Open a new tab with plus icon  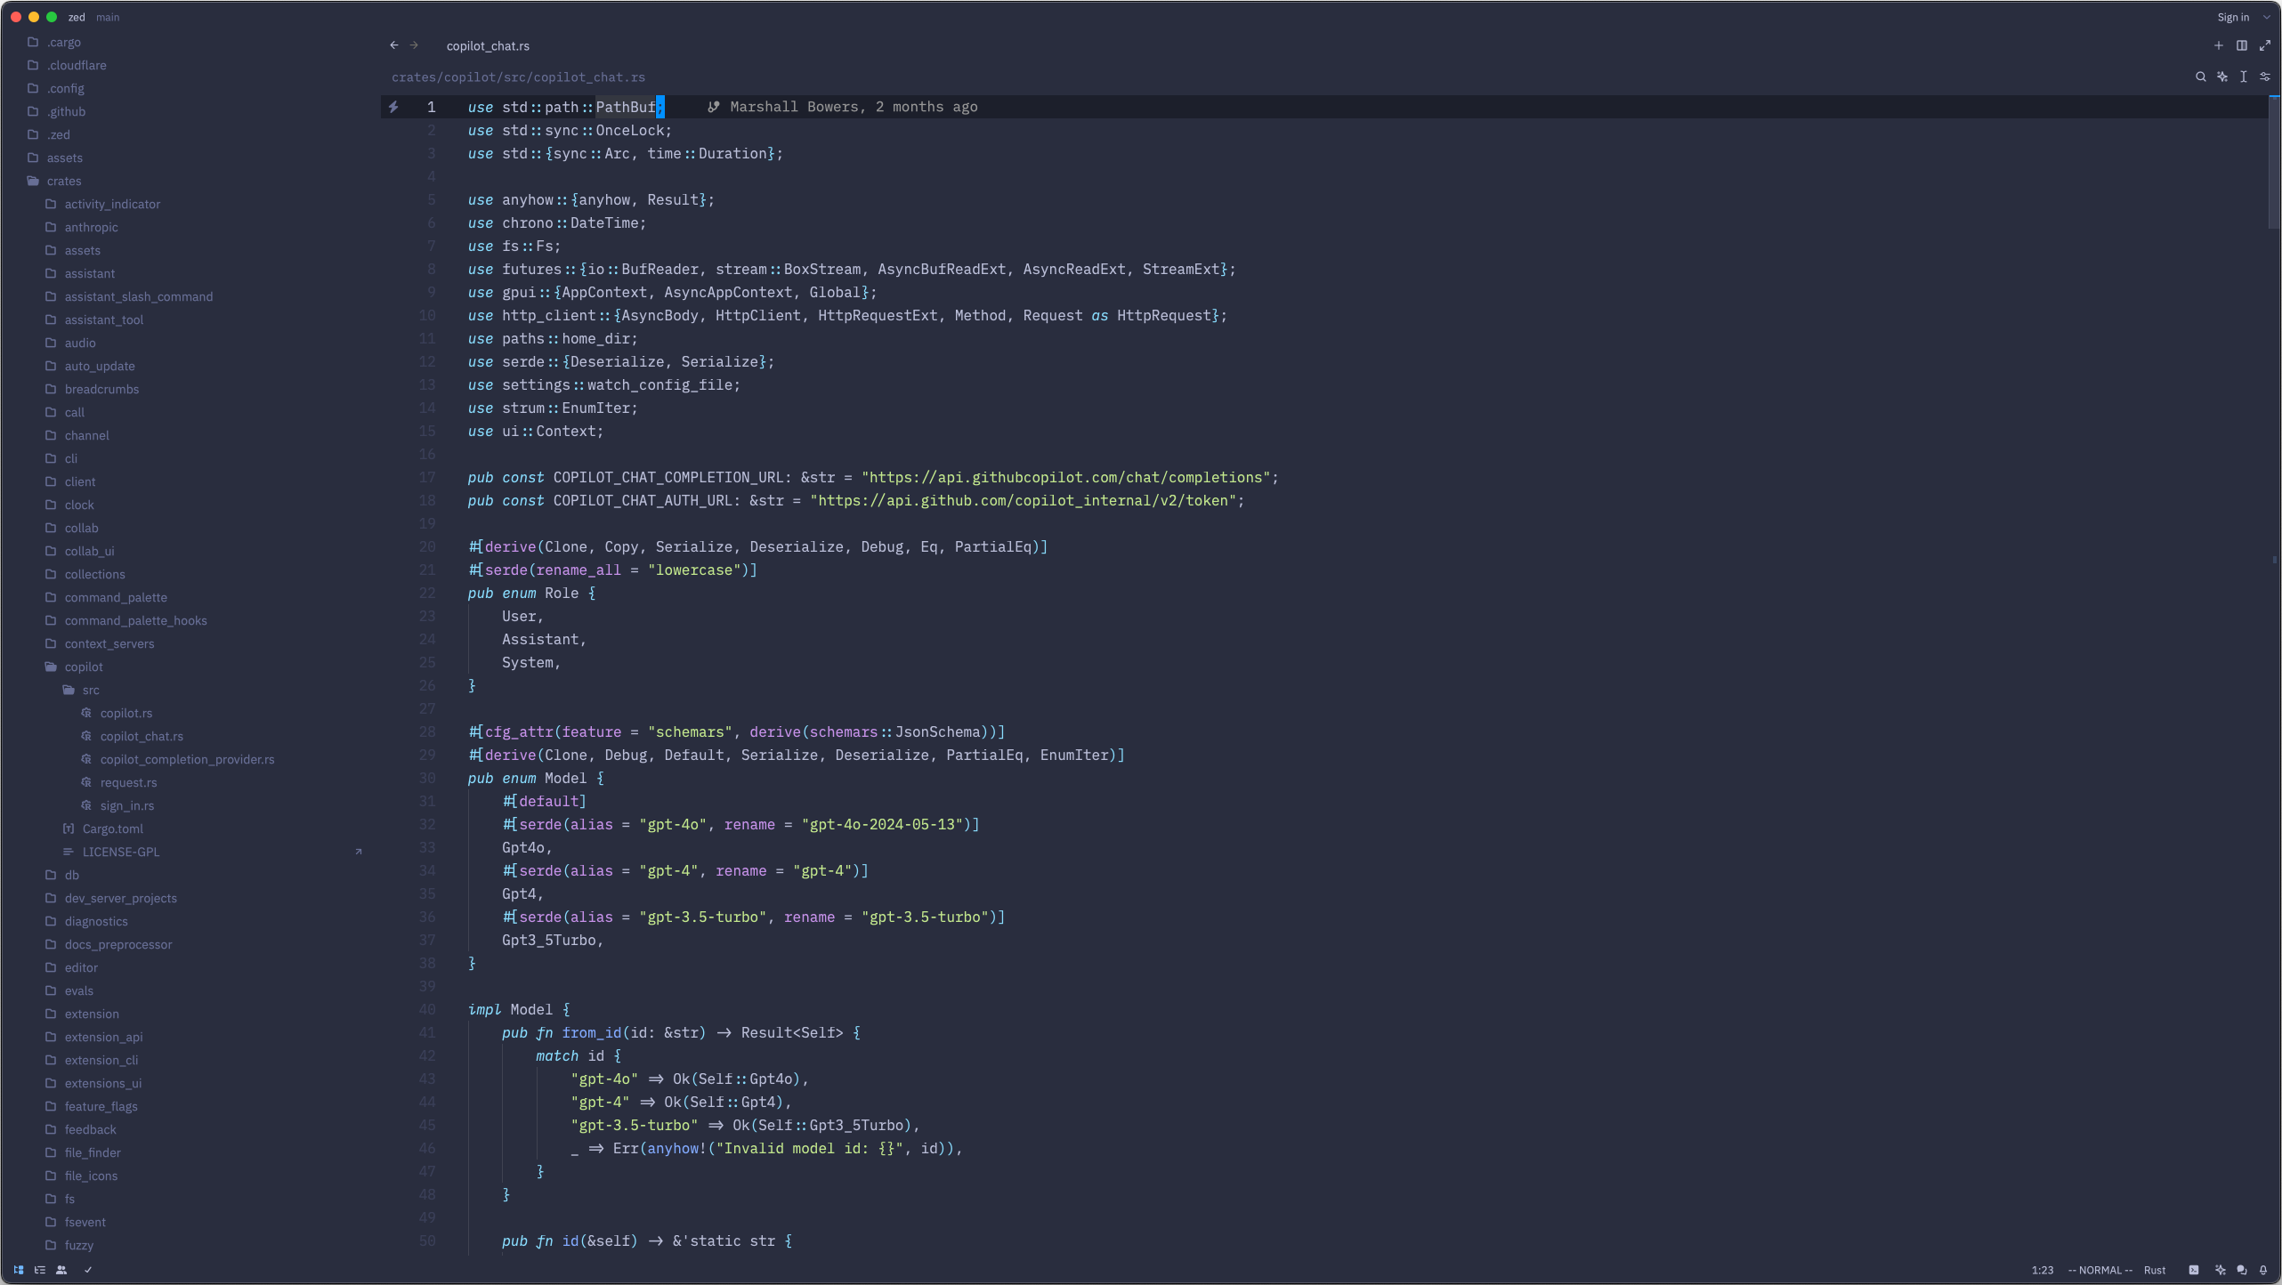[2218, 45]
